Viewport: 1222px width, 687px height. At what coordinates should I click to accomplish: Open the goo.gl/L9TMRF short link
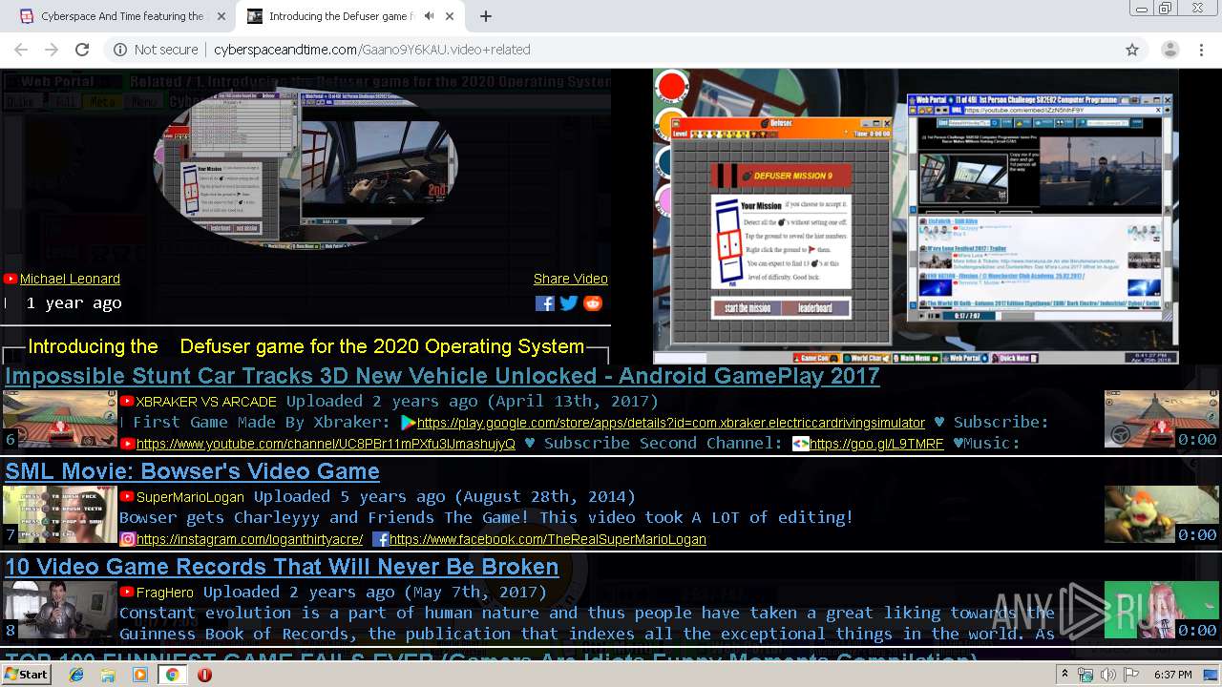click(x=876, y=444)
